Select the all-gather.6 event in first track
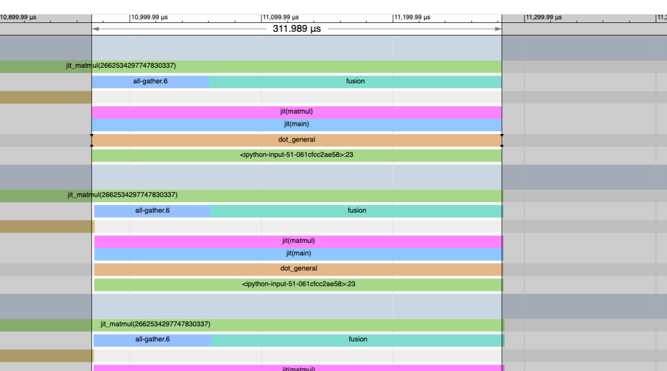The height and width of the screenshot is (371, 667). [x=151, y=81]
